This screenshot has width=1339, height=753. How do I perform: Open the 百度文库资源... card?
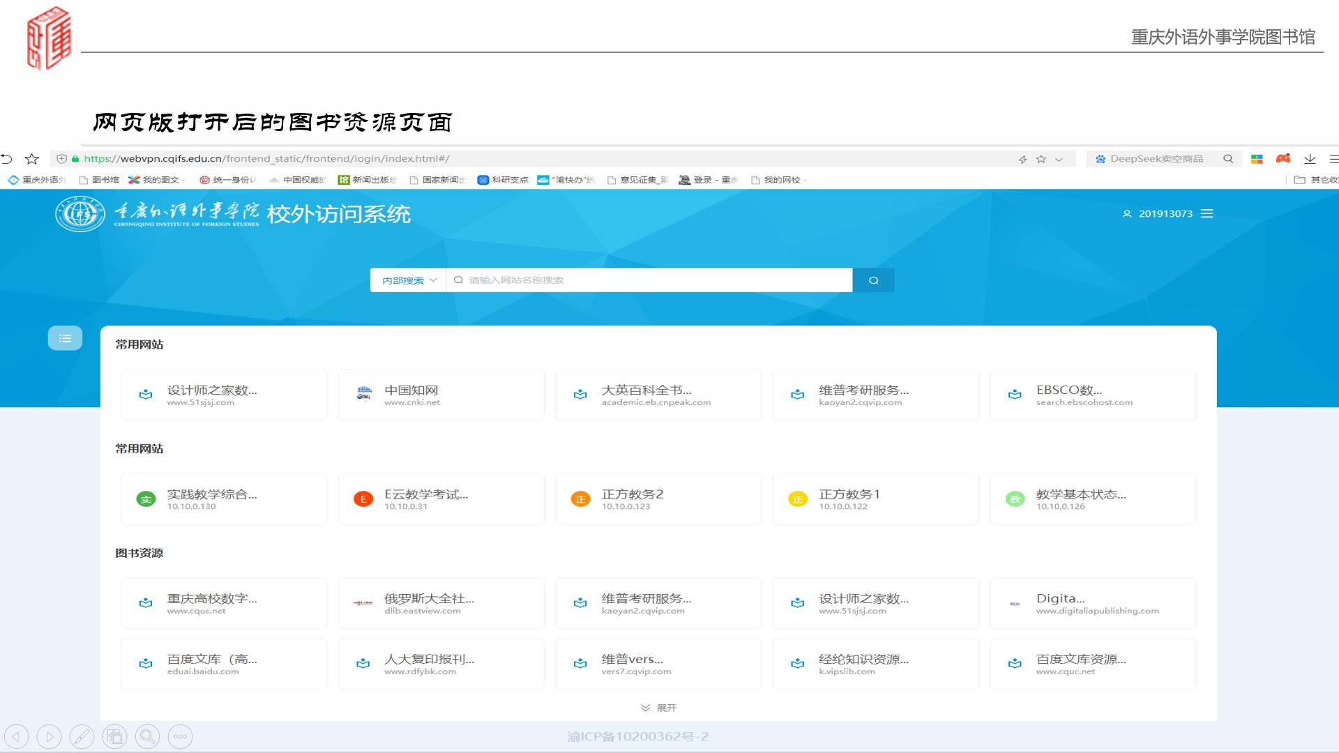point(1093,664)
